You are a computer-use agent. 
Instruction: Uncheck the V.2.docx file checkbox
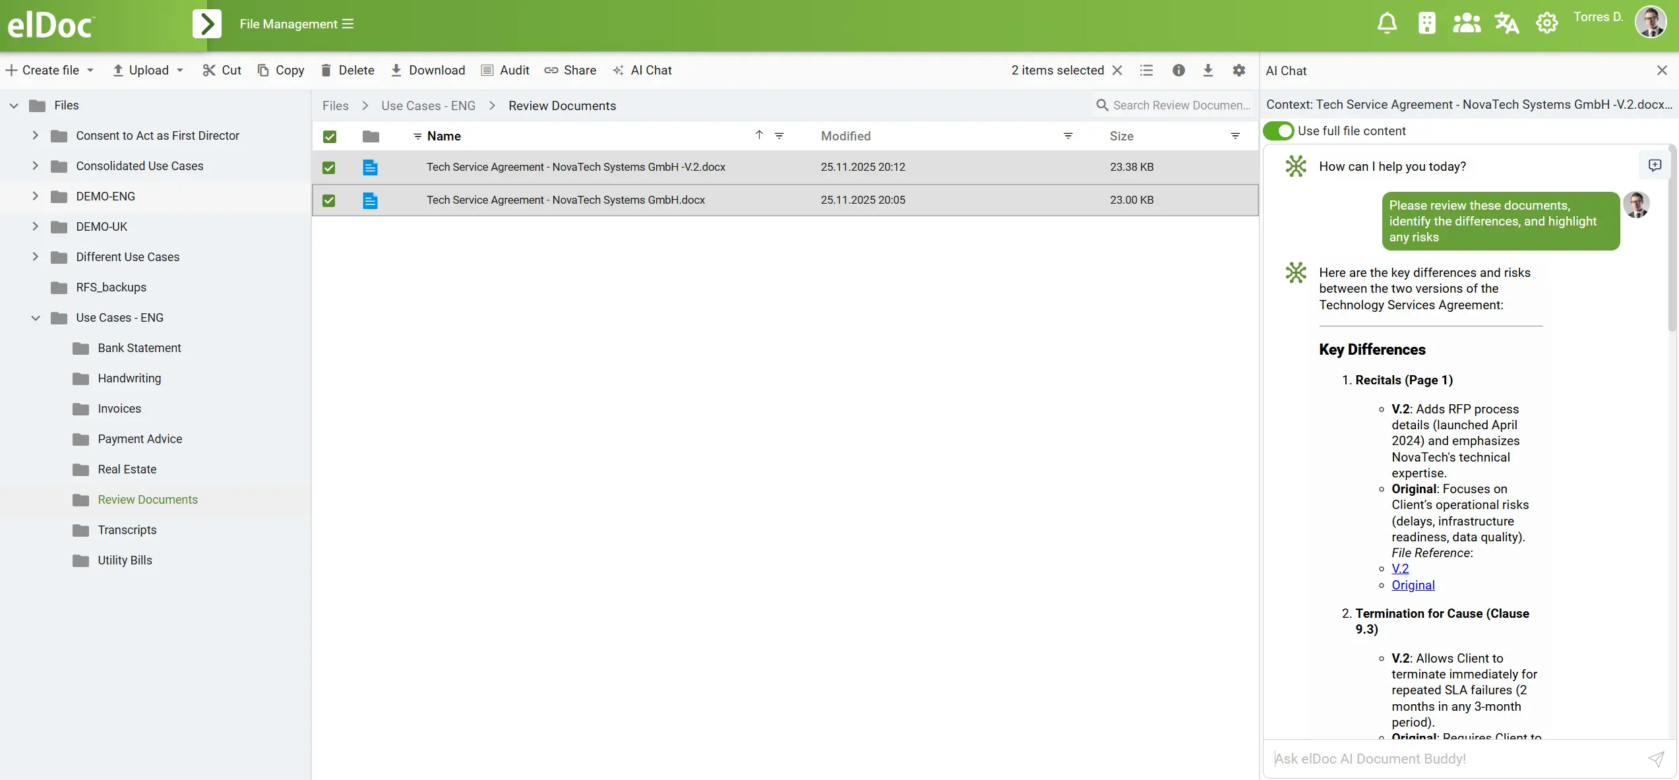pos(329,167)
